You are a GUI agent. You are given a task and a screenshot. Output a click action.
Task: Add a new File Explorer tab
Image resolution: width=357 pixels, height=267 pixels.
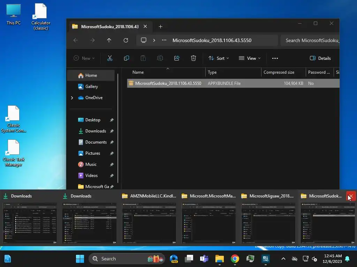160,27
